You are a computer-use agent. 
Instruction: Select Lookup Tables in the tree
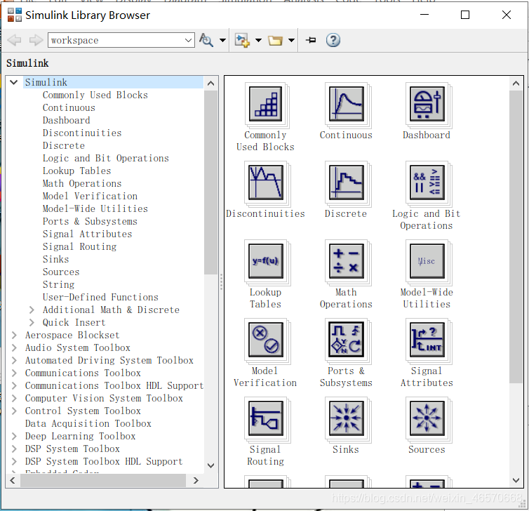click(x=77, y=171)
